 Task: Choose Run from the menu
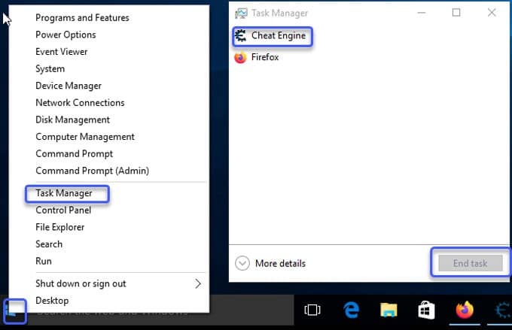point(44,261)
